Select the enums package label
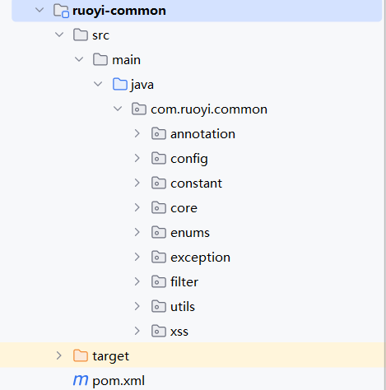The height and width of the screenshot is (390, 386). click(x=190, y=233)
